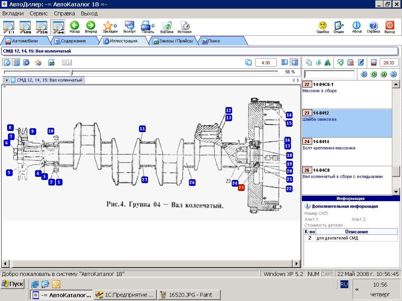Click the Экспорт export icon
Screen dimensions: 402x301
[129, 27]
